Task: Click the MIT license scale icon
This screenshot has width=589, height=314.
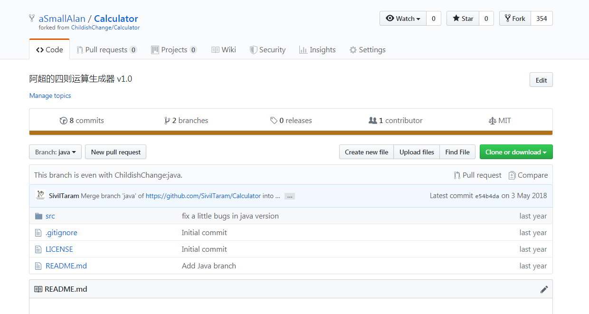Action: point(492,121)
